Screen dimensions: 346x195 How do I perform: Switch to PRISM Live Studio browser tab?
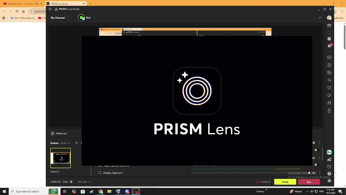(x=66, y=4)
